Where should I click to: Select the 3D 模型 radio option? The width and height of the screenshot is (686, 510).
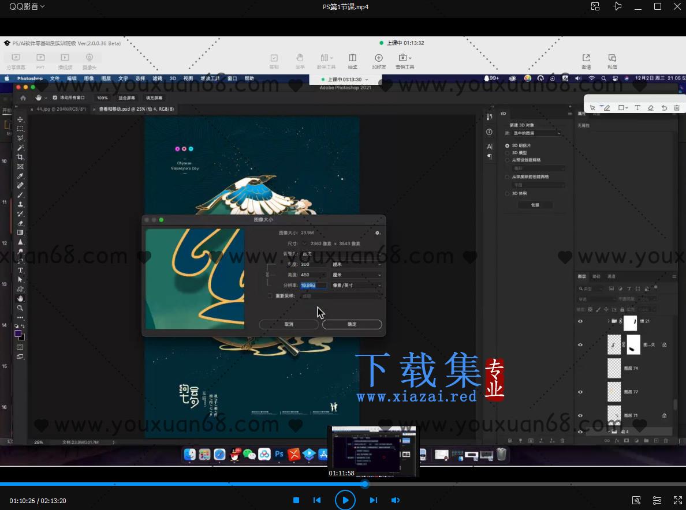point(508,153)
